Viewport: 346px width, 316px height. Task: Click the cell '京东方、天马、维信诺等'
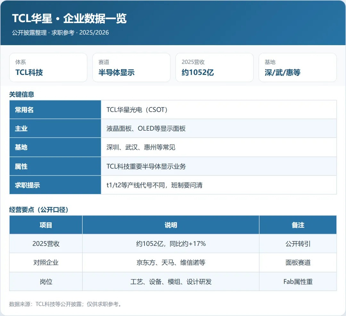pyautogui.click(x=171, y=263)
